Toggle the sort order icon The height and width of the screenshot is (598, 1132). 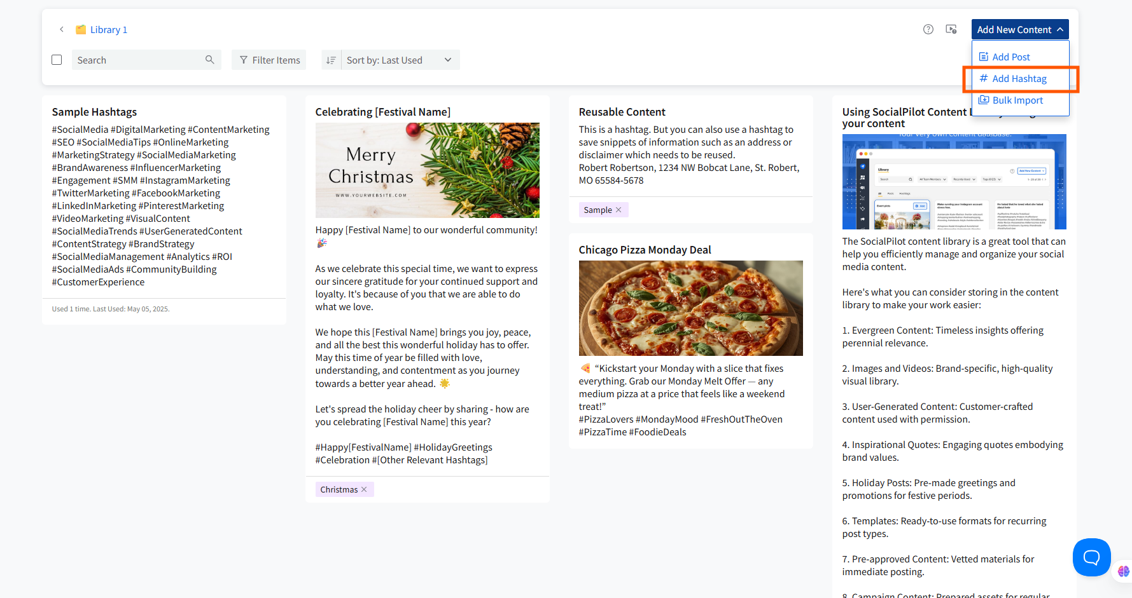click(x=331, y=60)
